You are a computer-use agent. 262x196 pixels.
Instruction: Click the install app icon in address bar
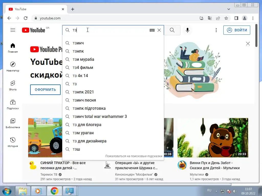(x=202, y=18)
